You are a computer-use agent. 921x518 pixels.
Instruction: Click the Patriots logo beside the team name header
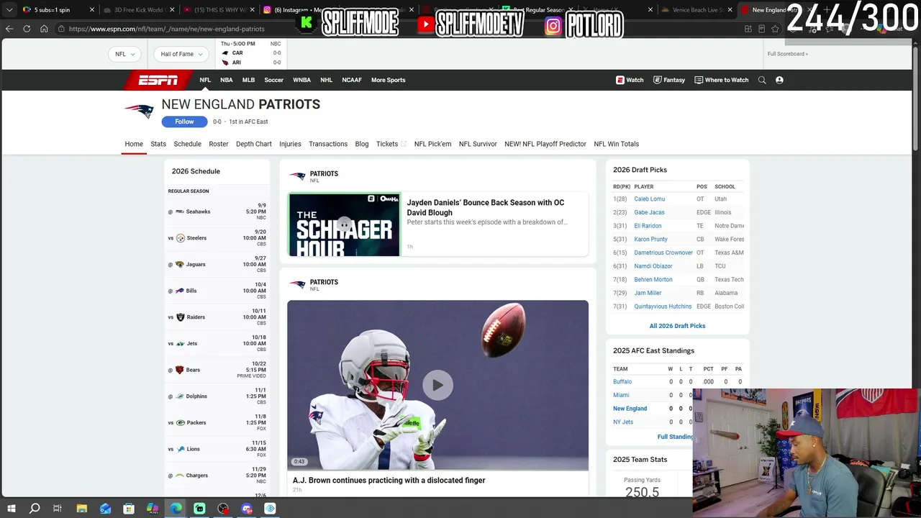tap(139, 111)
